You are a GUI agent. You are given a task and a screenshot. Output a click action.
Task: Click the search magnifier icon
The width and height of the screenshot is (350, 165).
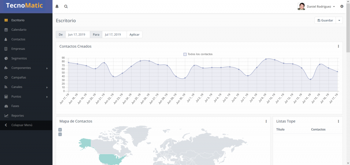point(66,6)
